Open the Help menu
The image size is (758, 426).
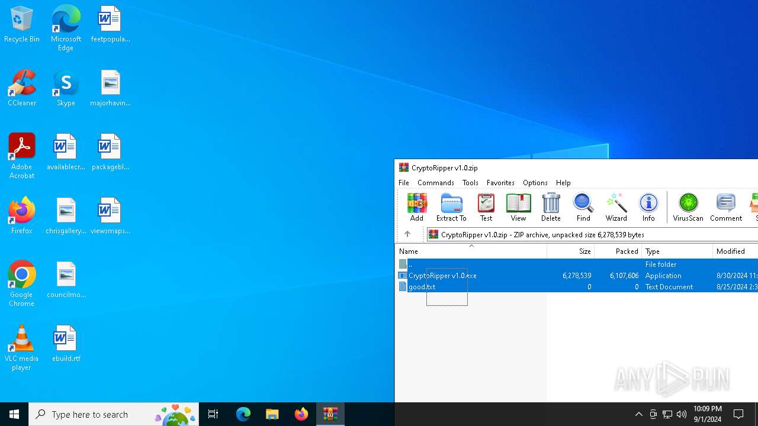click(x=563, y=183)
